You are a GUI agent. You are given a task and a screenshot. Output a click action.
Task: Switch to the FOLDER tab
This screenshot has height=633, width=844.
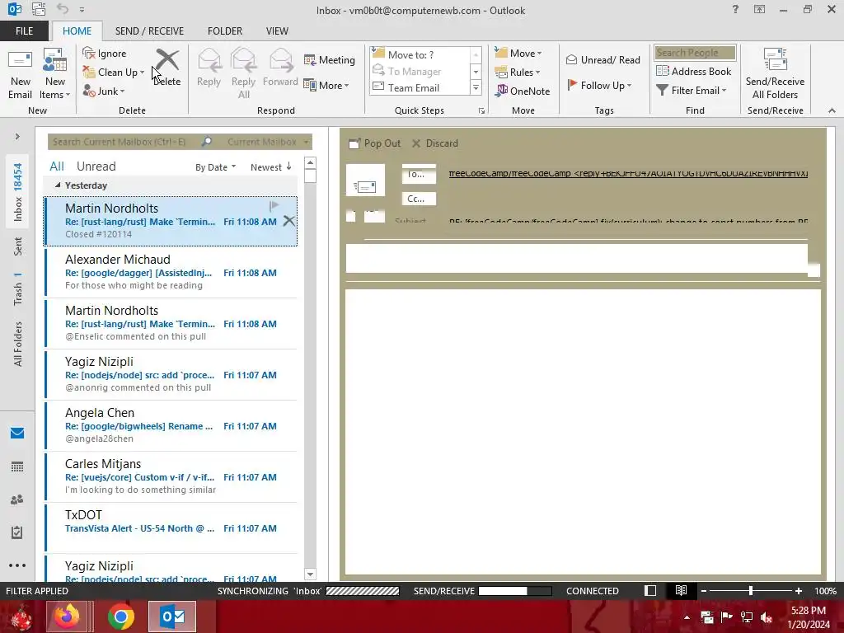pos(225,31)
